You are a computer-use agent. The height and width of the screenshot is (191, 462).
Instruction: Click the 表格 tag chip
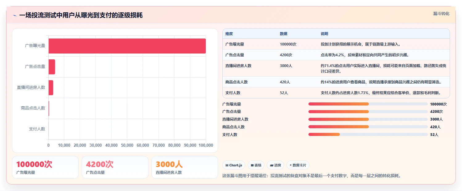click(256, 165)
